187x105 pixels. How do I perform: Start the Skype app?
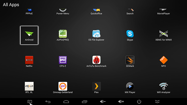pos(130,35)
